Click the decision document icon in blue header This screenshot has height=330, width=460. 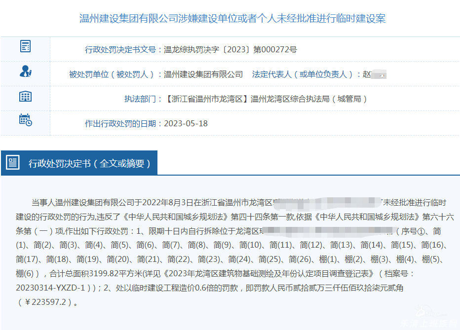click(13, 162)
